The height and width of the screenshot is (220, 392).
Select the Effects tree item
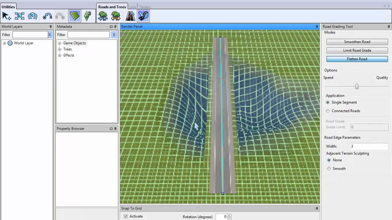click(x=69, y=55)
